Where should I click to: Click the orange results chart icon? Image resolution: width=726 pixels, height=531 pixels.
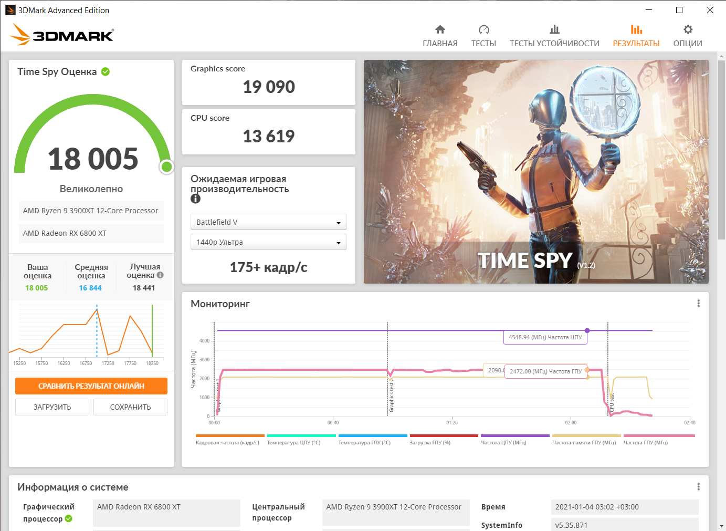[x=636, y=29]
